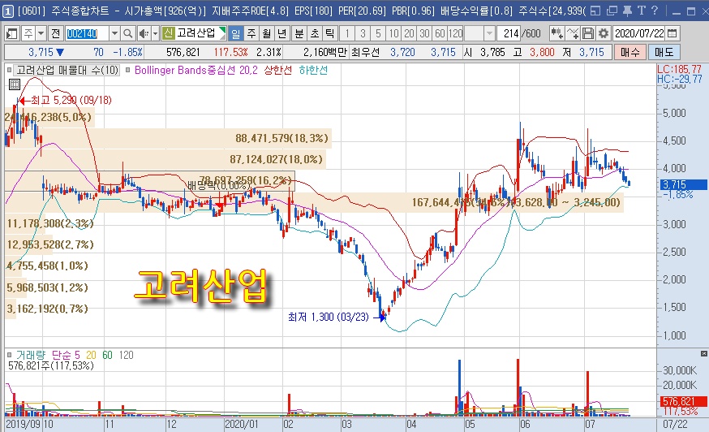
Task: Toggle the Bollinger Bands indicator square marker
Action: coord(128,70)
